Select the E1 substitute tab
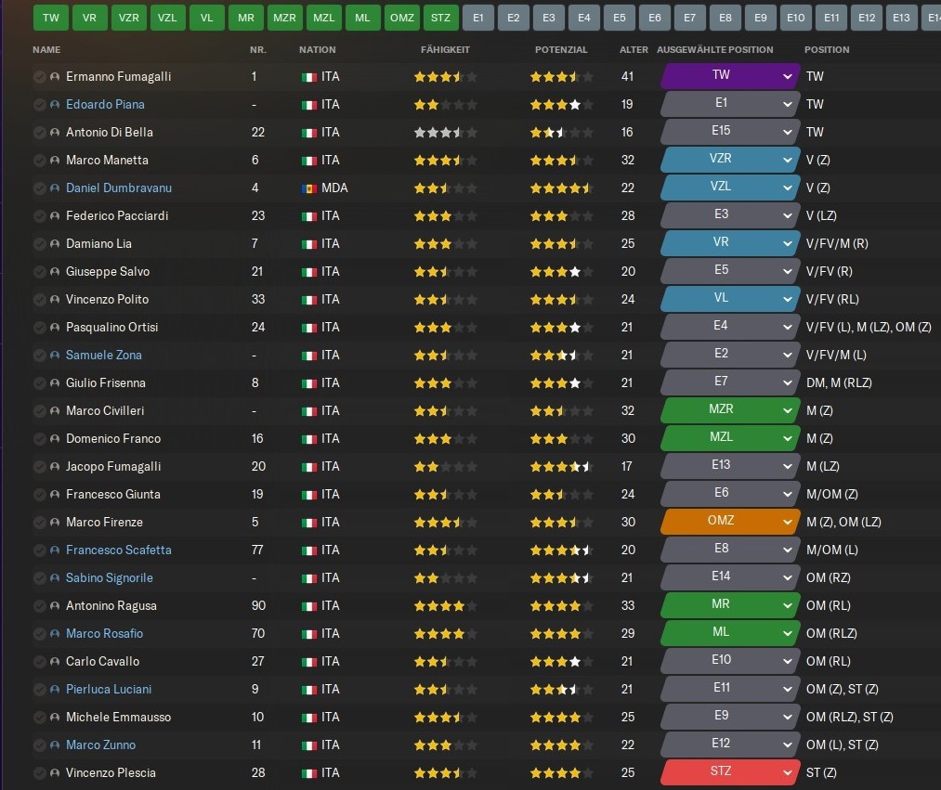Image resolution: width=941 pixels, height=790 pixels. 478,18
